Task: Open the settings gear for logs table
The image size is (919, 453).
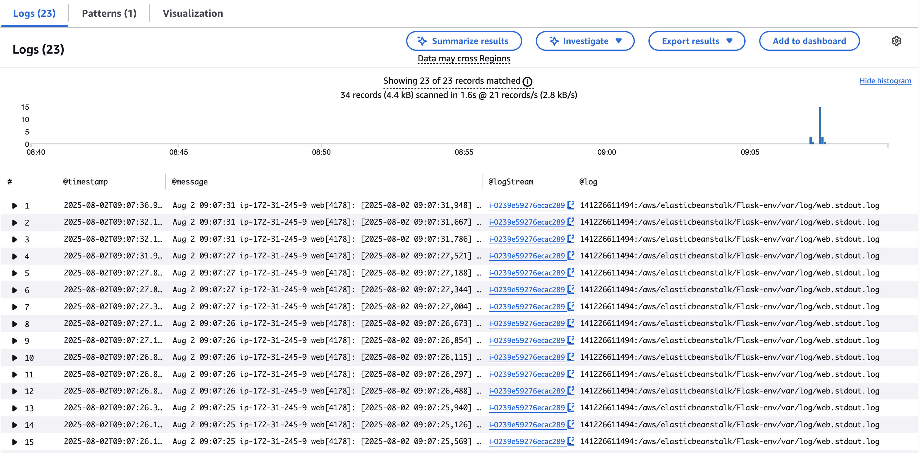Action: pos(896,41)
